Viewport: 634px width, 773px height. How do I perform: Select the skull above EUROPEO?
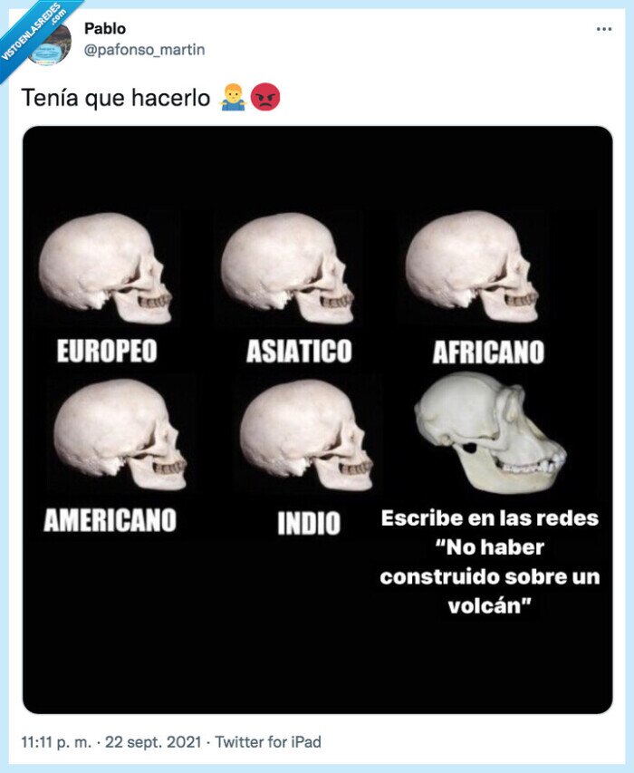tap(105, 268)
